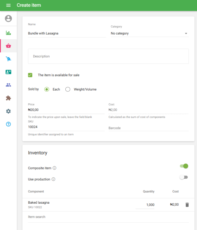Open the Customers people icon

[8, 85]
